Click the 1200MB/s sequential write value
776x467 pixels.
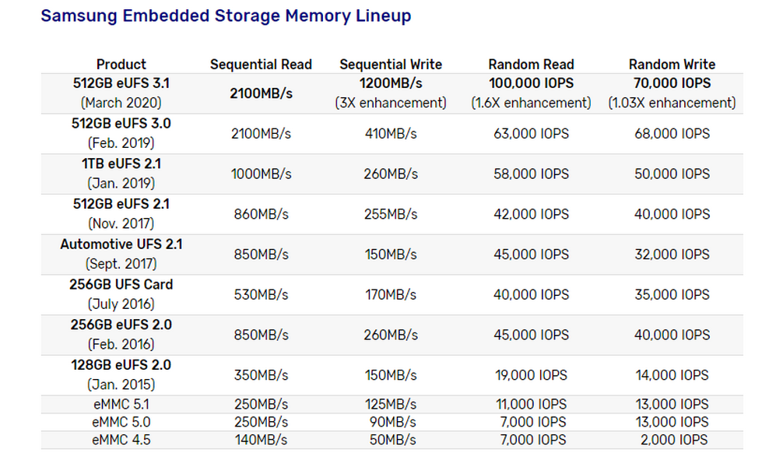point(391,83)
